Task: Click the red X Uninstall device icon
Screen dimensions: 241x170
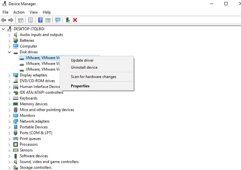Action: pyautogui.click(x=75, y=20)
